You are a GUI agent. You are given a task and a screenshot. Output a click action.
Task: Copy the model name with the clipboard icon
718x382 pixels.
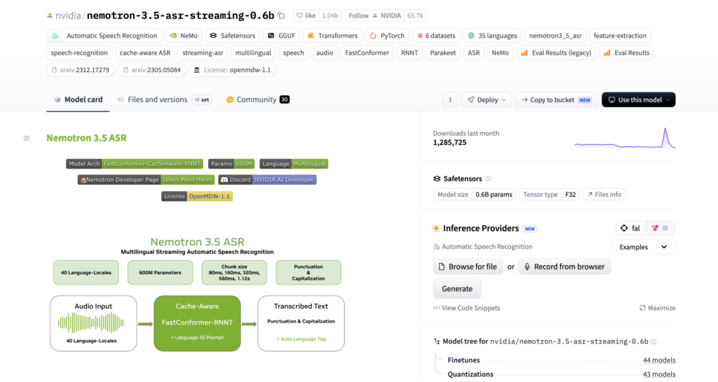(x=281, y=15)
